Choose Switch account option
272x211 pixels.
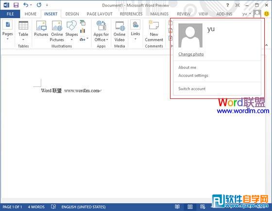point(192,89)
